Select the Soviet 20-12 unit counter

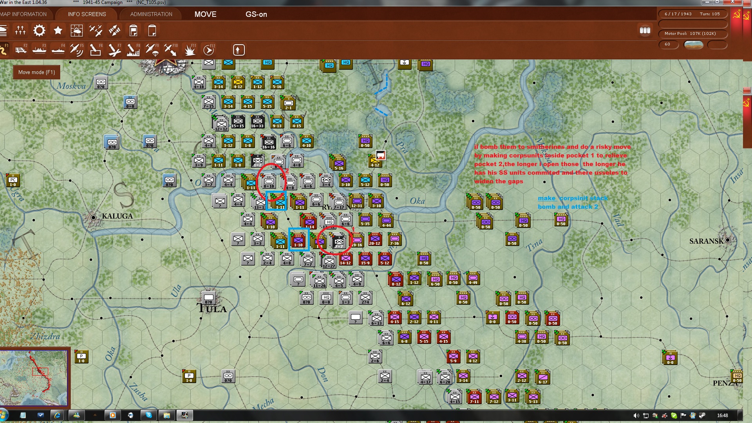coord(375,239)
